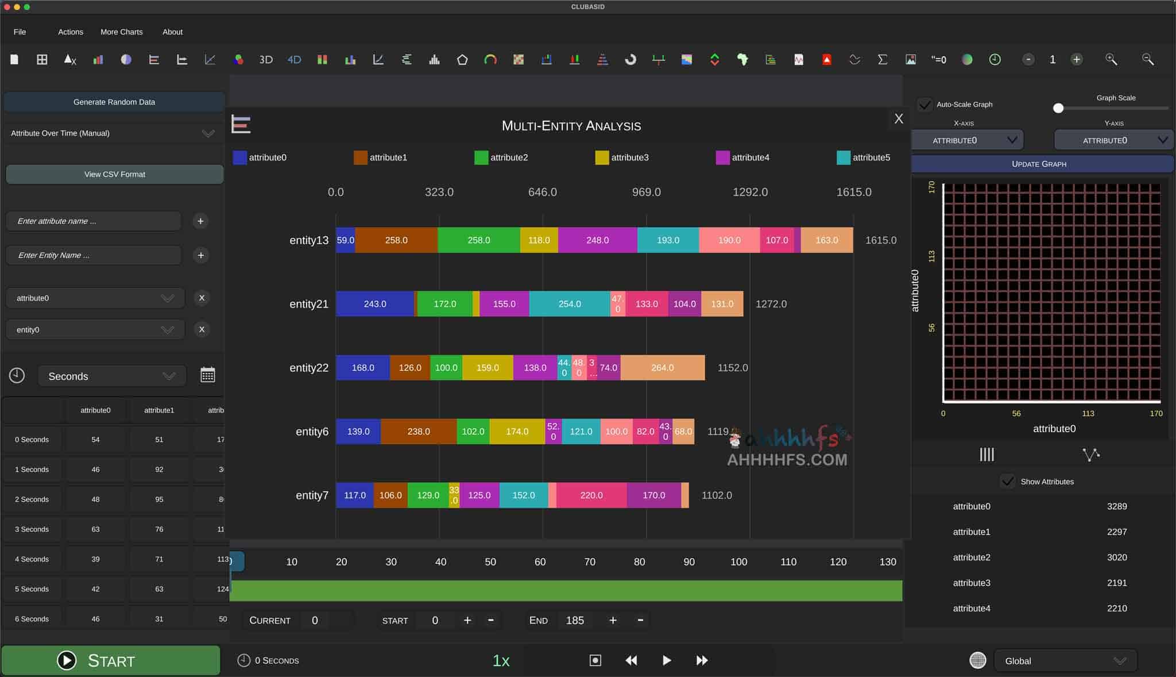The width and height of the screenshot is (1176, 677).
Task: Click the Generate Random Data button
Action: click(x=114, y=102)
